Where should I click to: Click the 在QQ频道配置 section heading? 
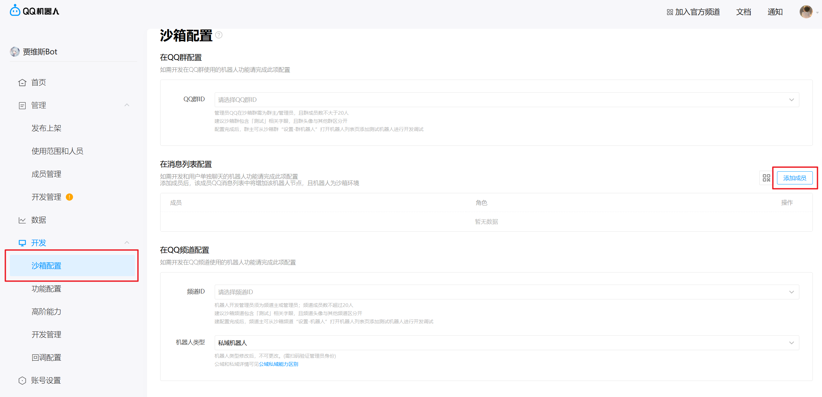point(184,250)
